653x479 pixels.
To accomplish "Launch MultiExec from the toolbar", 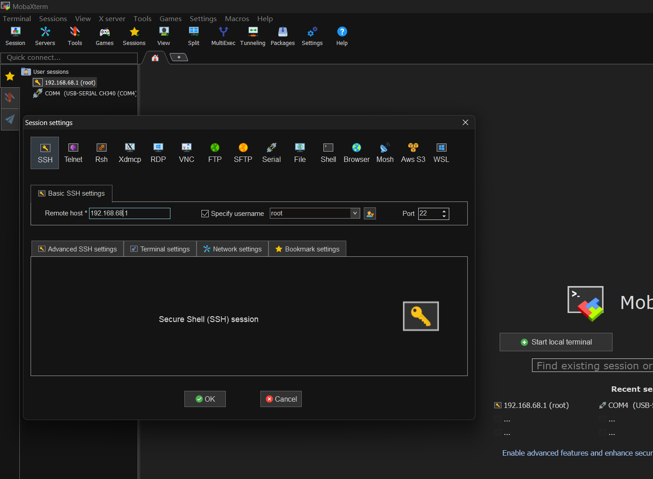I will click(x=223, y=36).
